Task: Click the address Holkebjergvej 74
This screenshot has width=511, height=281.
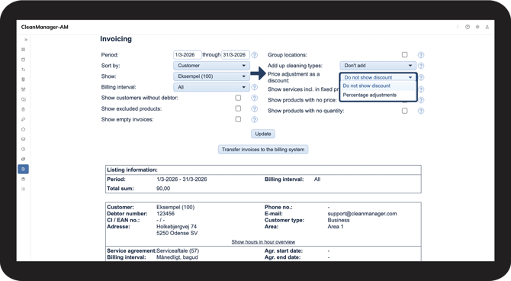Action: pyautogui.click(x=176, y=227)
